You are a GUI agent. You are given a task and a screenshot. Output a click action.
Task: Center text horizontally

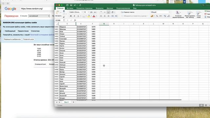point(105,16)
